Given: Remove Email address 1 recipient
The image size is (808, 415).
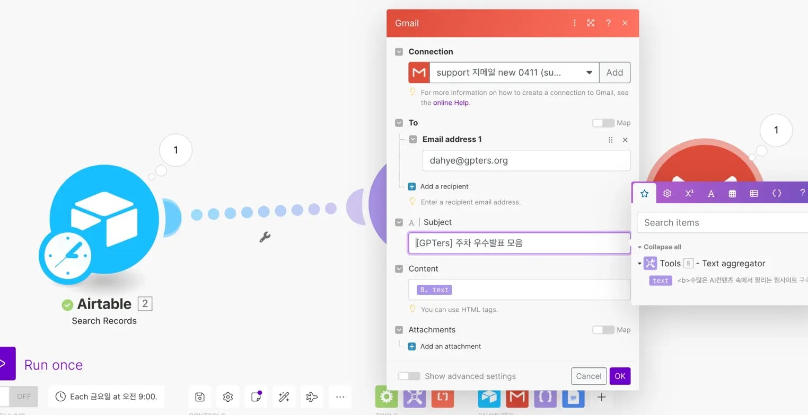Looking at the screenshot, I should pyautogui.click(x=625, y=140).
